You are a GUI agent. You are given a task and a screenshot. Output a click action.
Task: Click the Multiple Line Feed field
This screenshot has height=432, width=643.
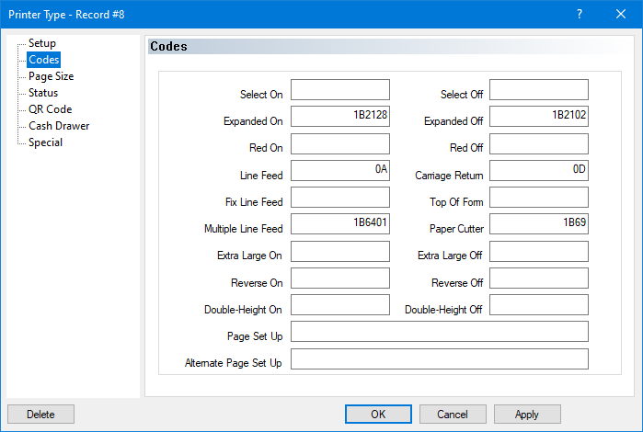(340, 224)
